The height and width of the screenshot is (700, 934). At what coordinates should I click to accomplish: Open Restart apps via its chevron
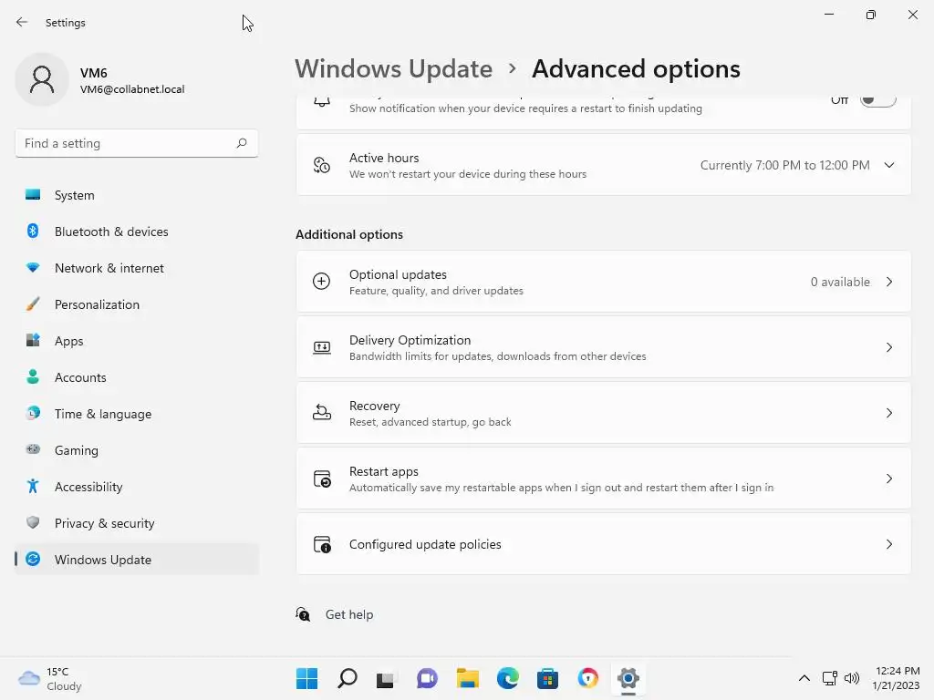pyautogui.click(x=889, y=479)
